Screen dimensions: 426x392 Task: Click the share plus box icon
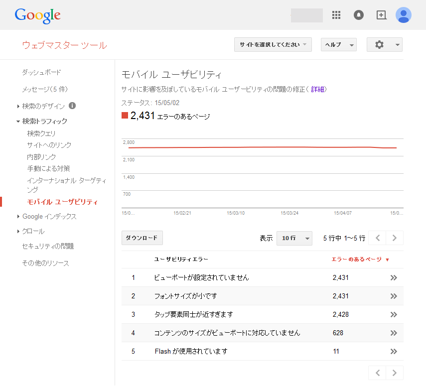pos(382,15)
